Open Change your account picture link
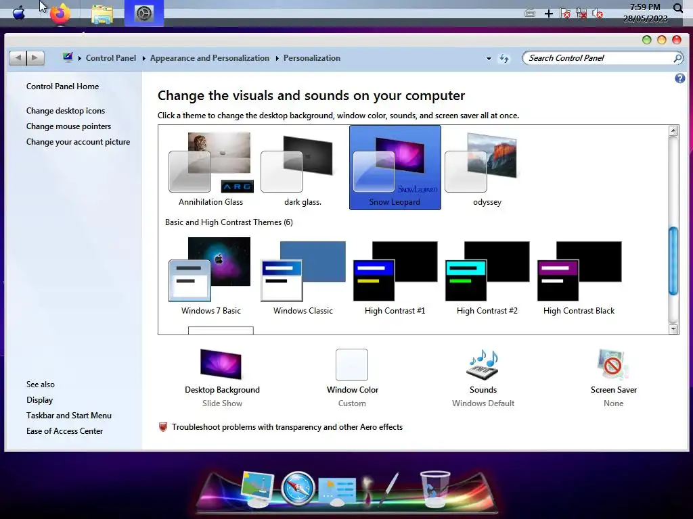 pyautogui.click(x=78, y=142)
